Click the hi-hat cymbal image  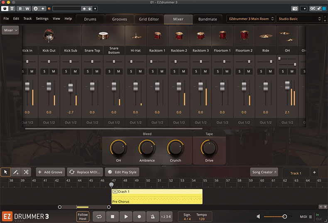[x=136, y=36]
